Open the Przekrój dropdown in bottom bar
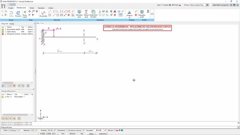 pos(50,130)
